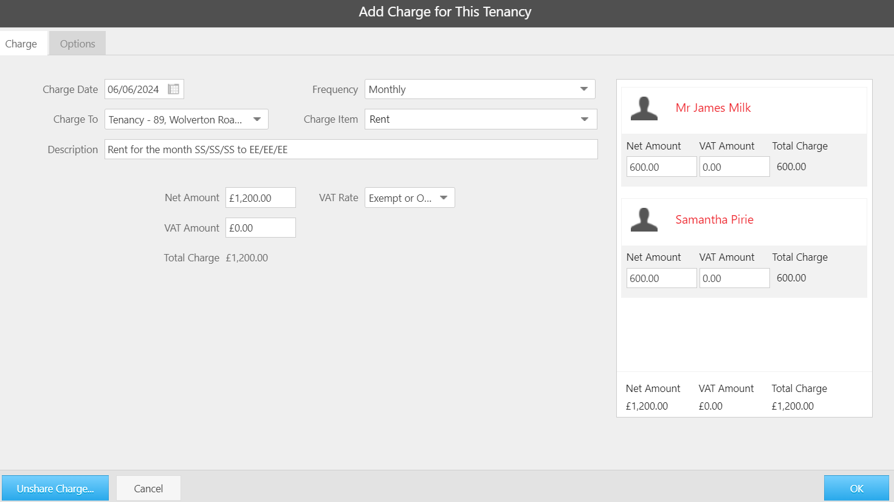Click the Monthly frequency value
894x502 pixels.
coord(387,89)
